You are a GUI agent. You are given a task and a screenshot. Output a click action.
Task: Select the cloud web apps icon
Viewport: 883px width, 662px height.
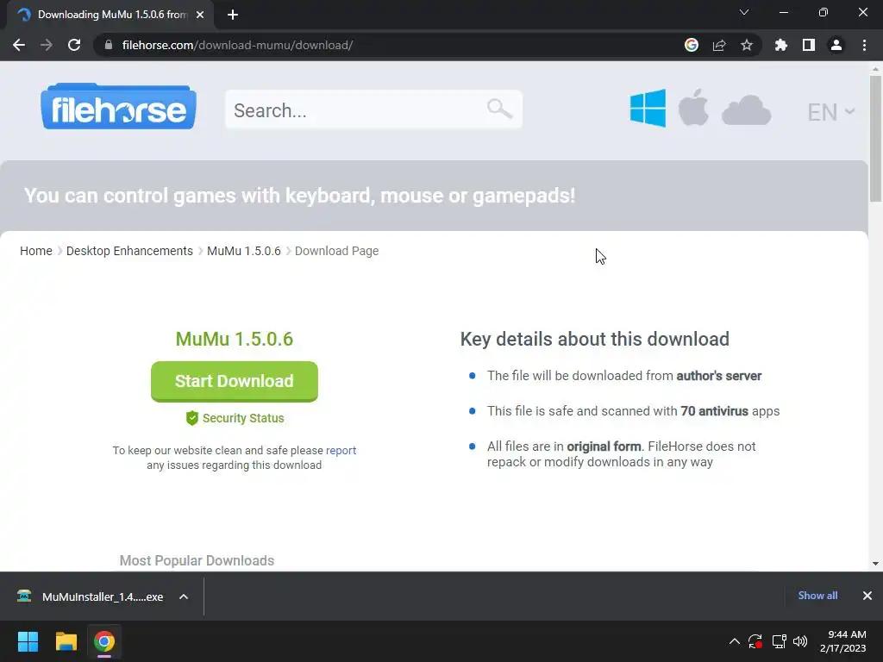[746, 109]
